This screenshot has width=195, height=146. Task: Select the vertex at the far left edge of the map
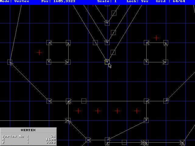10,62
